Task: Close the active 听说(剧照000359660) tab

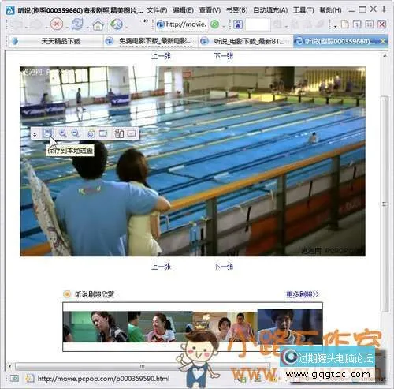Action: (x=383, y=41)
